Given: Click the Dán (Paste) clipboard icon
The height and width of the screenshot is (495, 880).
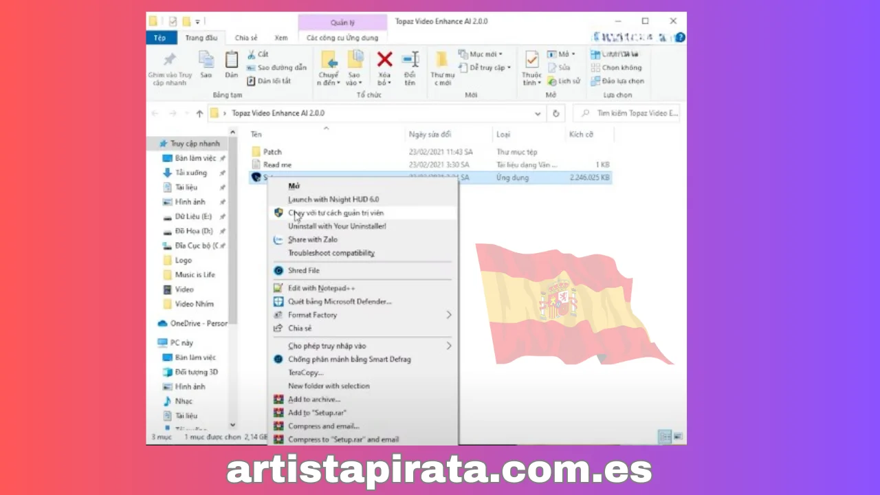Looking at the screenshot, I should click(x=232, y=65).
